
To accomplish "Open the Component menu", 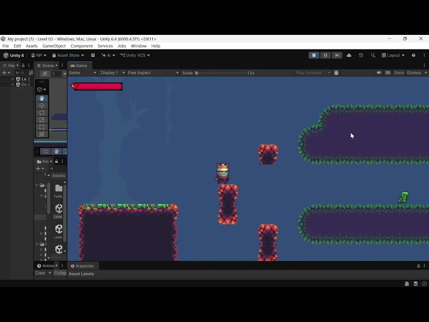I will [x=82, y=46].
